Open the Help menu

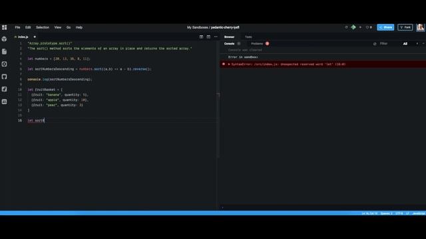79,27
